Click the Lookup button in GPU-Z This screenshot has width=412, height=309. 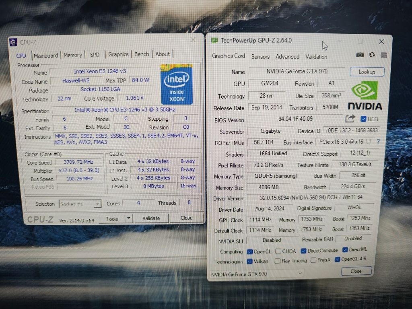(367, 72)
